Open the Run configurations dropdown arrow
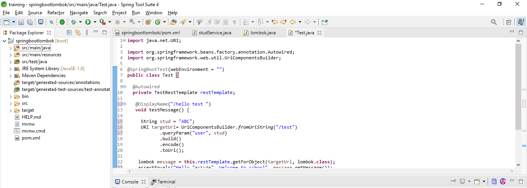The width and height of the screenshot is (527, 188). [95, 22]
